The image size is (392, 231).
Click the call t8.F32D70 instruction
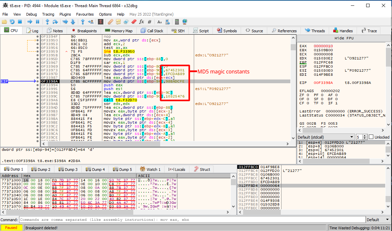tap(120, 100)
